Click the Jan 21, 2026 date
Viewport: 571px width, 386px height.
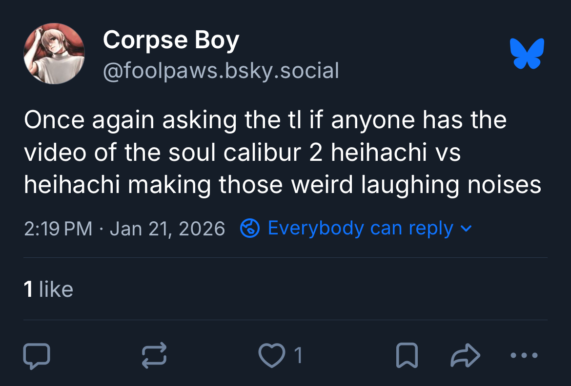[x=167, y=228]
